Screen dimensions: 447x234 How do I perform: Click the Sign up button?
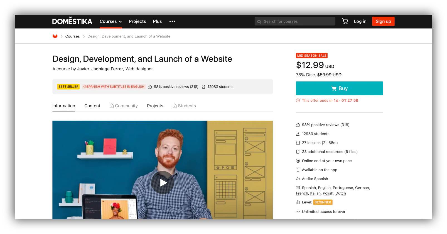383,21
